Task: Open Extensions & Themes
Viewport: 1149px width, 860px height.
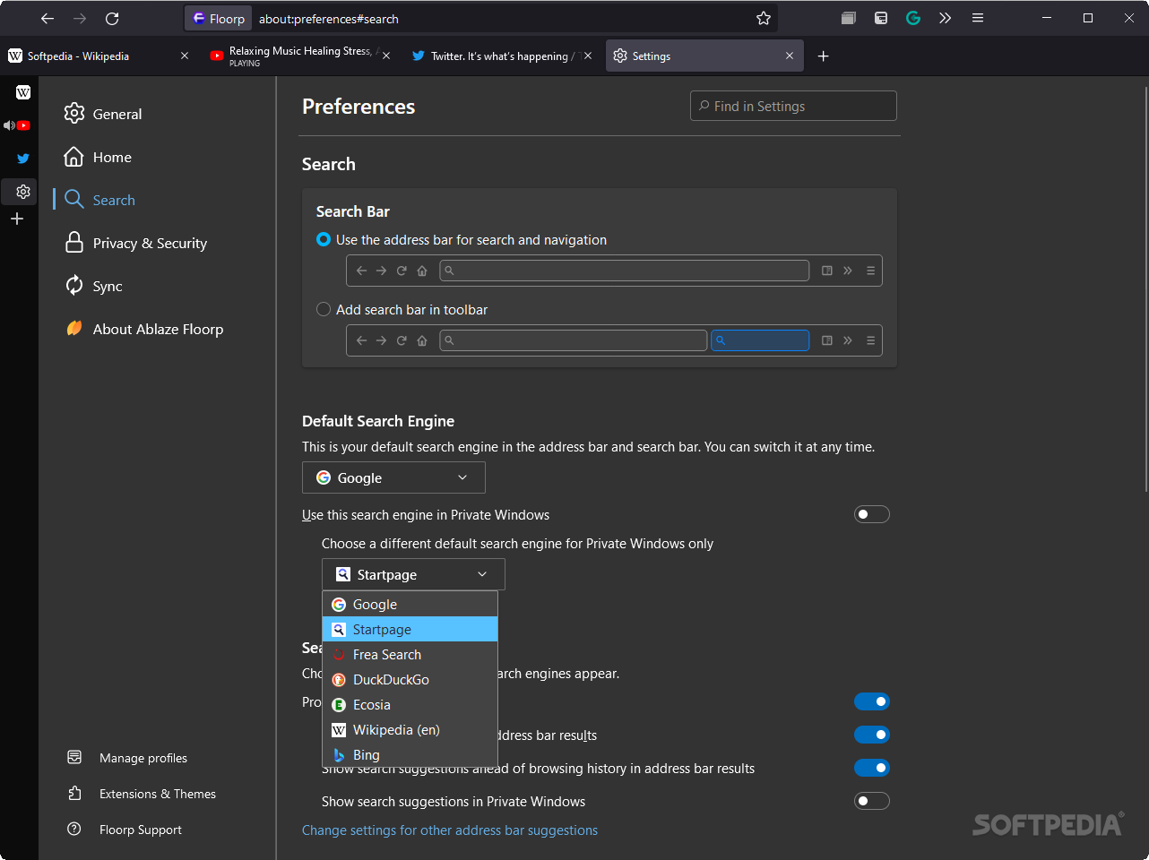Action: tap(158, 794)
